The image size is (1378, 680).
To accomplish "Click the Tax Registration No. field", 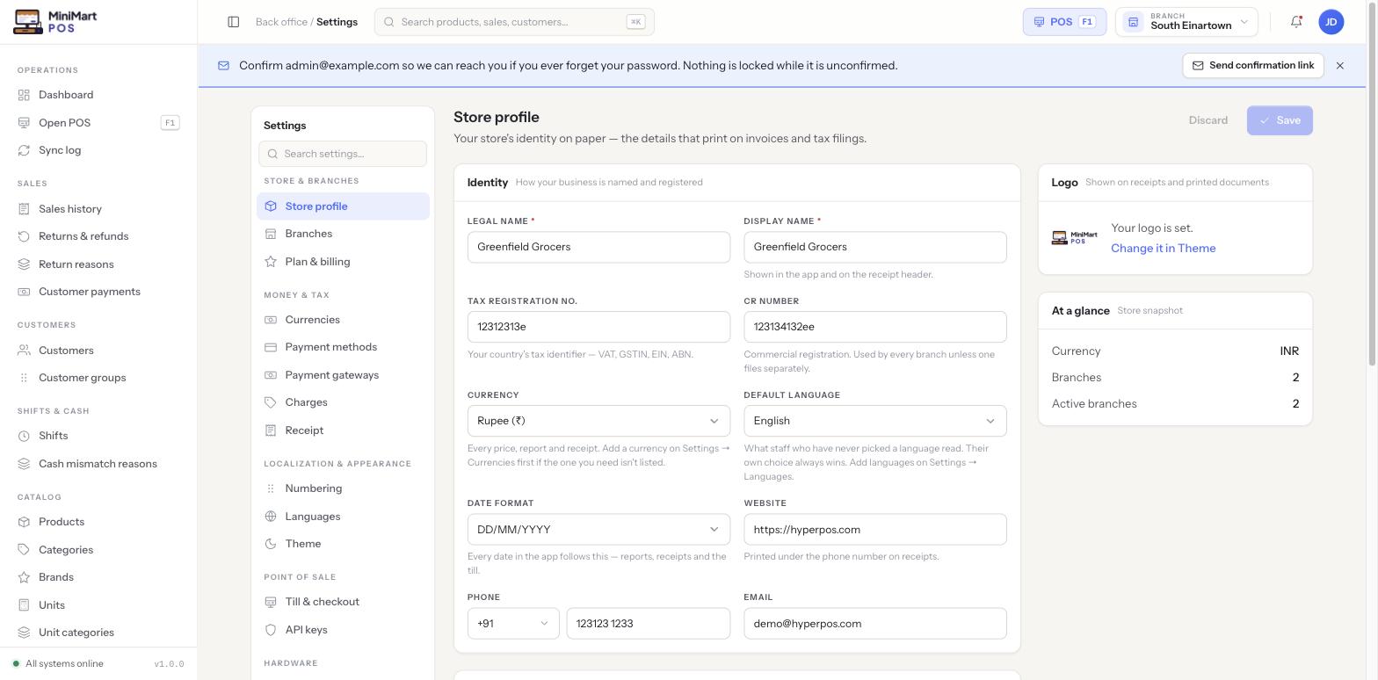I will tap(598, 327).
